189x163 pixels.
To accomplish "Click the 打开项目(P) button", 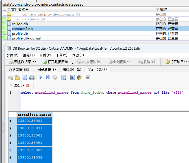I will (x=176, y=62).
